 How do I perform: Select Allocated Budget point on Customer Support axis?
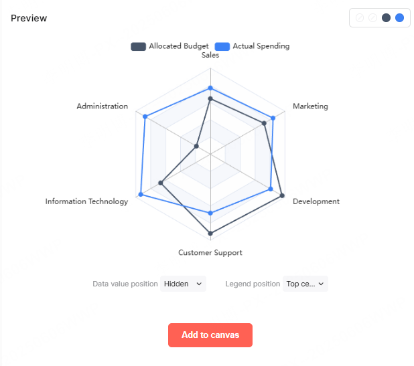click(210, 234)
